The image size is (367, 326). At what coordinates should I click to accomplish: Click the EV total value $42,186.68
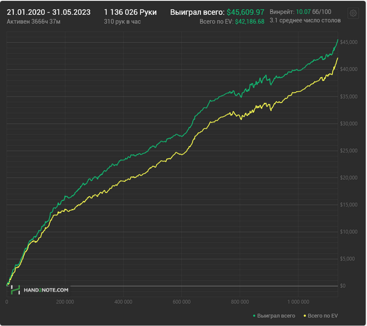[250, 22]
